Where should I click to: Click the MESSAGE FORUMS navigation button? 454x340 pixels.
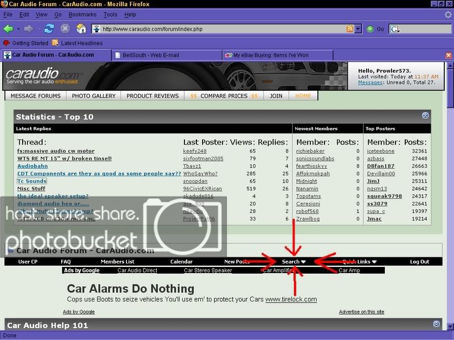tap(36, 96)
